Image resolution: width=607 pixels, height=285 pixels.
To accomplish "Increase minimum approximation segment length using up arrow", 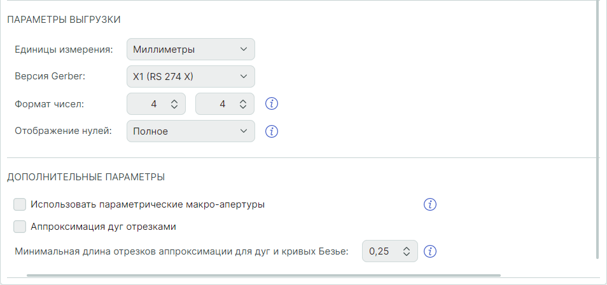I will 407,248.
